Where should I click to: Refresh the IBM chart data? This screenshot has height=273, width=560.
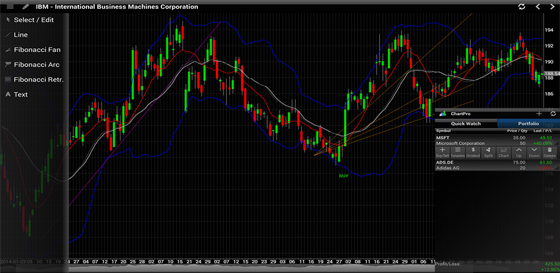click(x=522, y=7)
